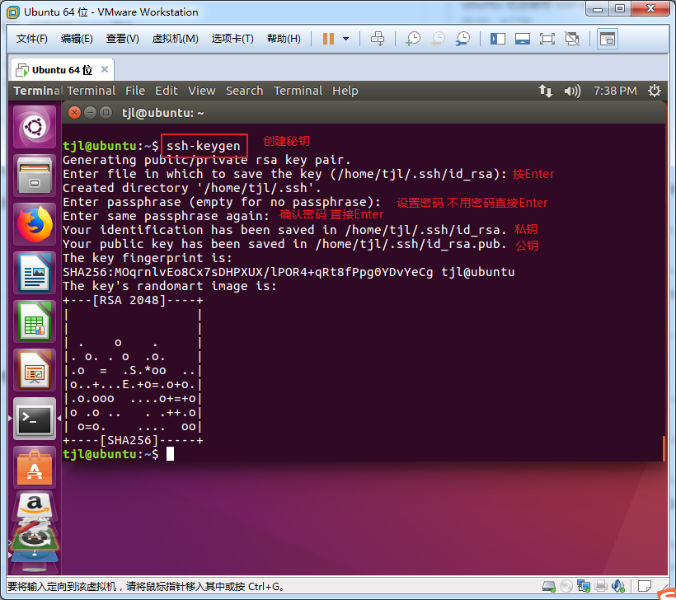
Task: Launch LibreOffice Calc from the dock
Action: (35, 320)
